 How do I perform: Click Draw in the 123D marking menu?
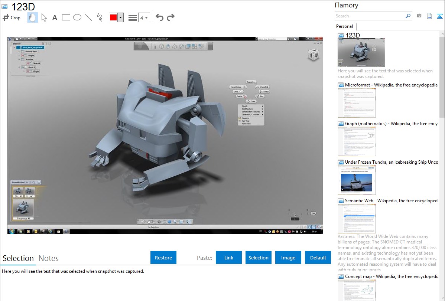pos(251,101)
